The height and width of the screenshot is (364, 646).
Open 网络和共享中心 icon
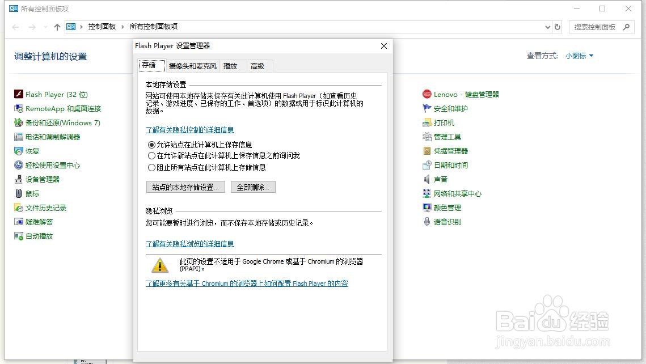(x=427, y=193)
